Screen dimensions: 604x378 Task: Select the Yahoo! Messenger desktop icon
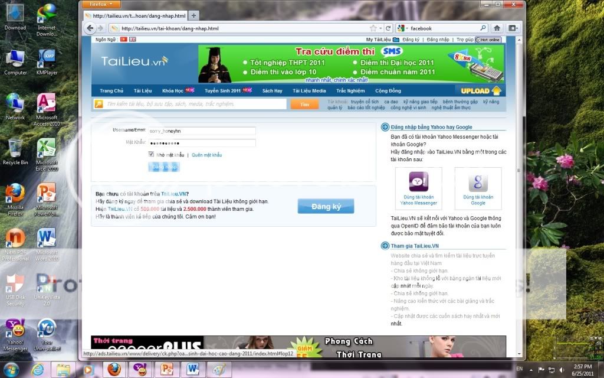tap(15, 335)
